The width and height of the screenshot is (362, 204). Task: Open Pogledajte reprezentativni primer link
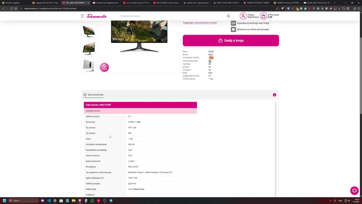pos(200,23)
